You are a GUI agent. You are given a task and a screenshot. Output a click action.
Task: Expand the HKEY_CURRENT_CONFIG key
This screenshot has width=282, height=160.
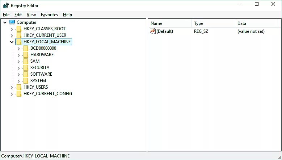tap(12, 94)
